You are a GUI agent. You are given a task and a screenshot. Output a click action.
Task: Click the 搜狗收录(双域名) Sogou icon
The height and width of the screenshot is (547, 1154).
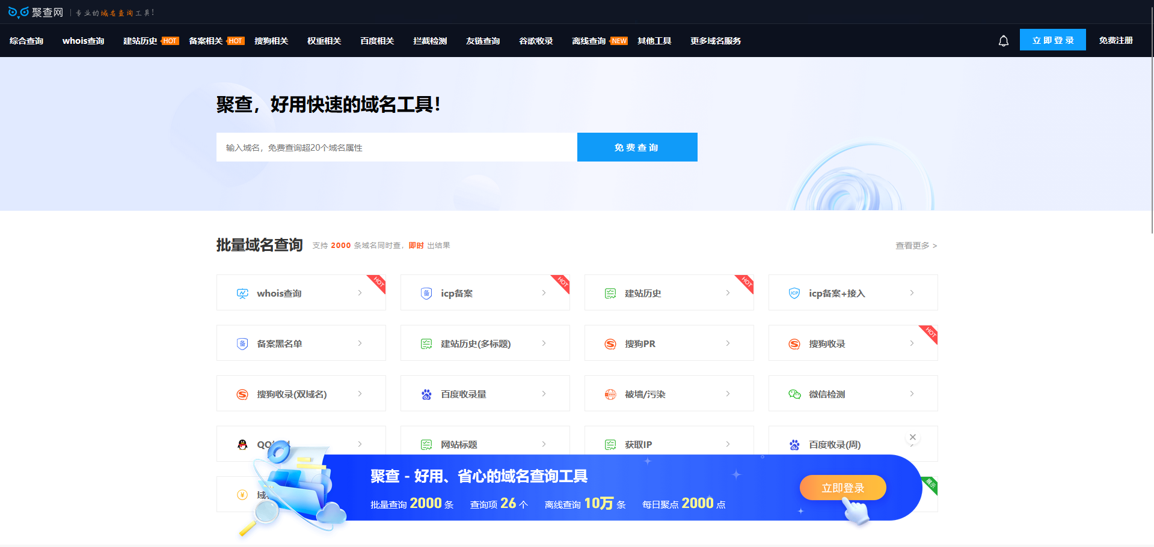point(242,394)
